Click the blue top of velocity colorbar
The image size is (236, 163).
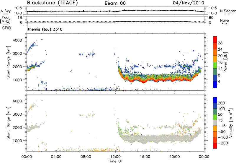215,100
